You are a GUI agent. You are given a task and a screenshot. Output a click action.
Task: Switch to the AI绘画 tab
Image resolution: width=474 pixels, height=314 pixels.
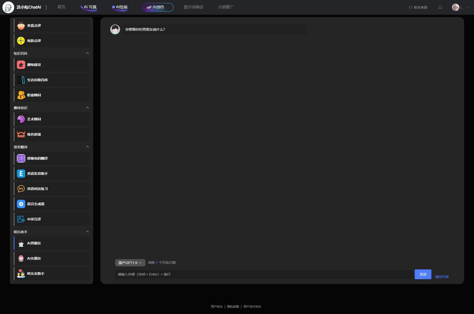(x=120, y=7)
